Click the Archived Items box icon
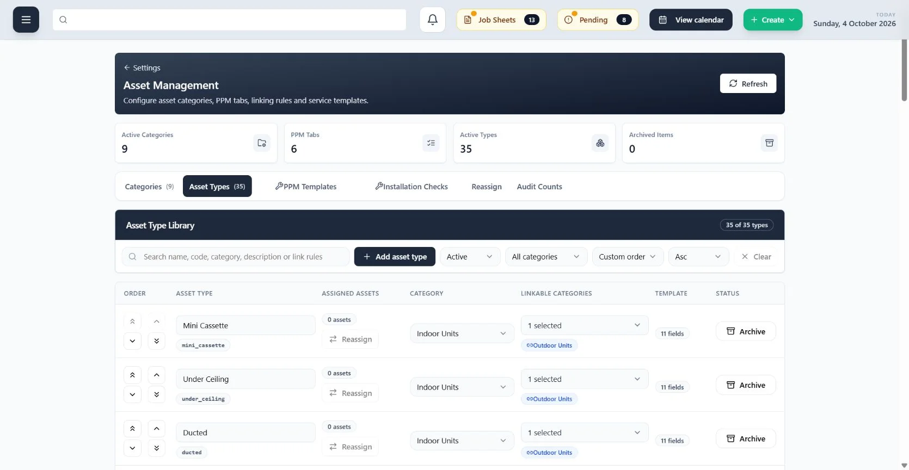The height and width of the screenshot is (470, 909). 770,143
